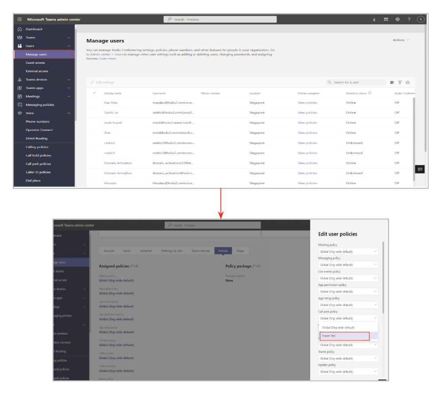Open the Call park policy dropdown
The width and height of the screenshot is (440, 394).
[x=348, y=318]
